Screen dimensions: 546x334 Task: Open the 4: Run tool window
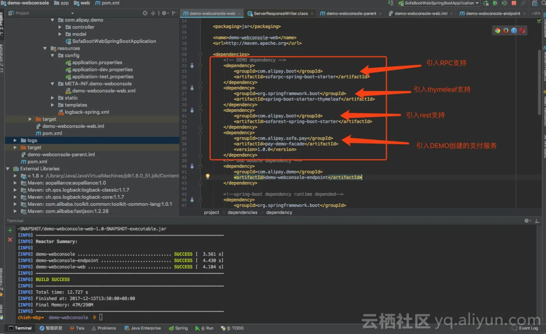click(x=204, y=328)
